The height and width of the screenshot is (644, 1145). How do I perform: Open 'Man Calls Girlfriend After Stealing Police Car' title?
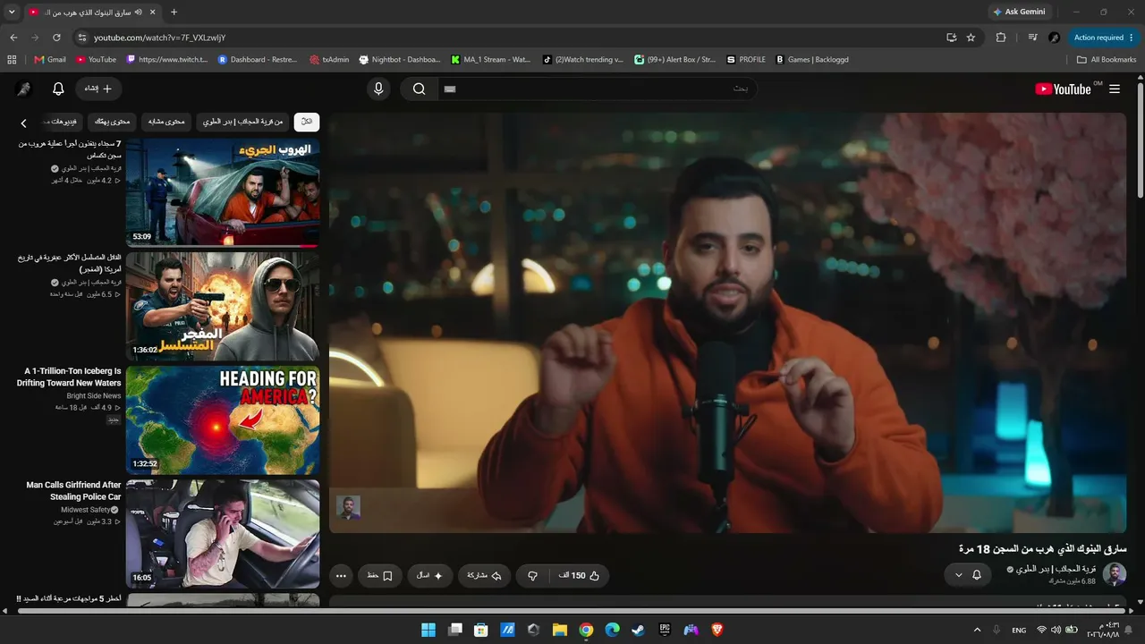[73, 491]
